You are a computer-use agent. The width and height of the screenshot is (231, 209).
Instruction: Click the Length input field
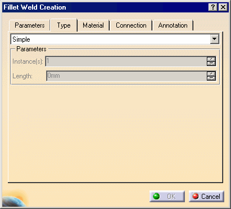point(126,76)
